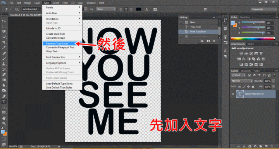279x149 pixels.
Task: Toggle lock position
Action: click(x=248, y=87)
